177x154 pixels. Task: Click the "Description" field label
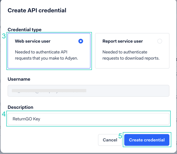(20, 107)
